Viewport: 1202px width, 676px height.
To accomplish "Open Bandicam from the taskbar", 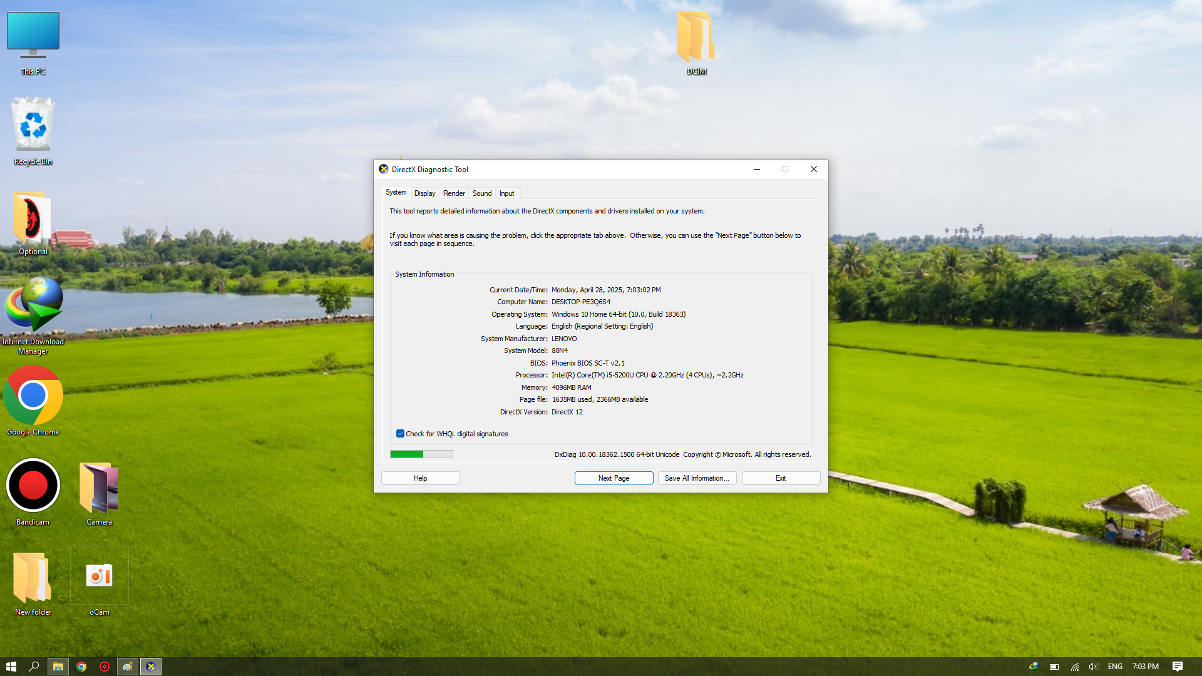I will point(105,667).
